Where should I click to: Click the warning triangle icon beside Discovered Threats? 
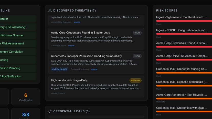50,11
